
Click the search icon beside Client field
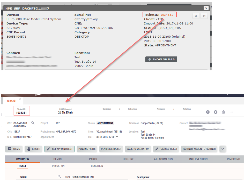pyautogui.click(x=59, y=177)
